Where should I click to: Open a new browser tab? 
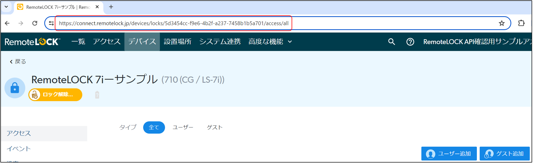tap(111, 7)
